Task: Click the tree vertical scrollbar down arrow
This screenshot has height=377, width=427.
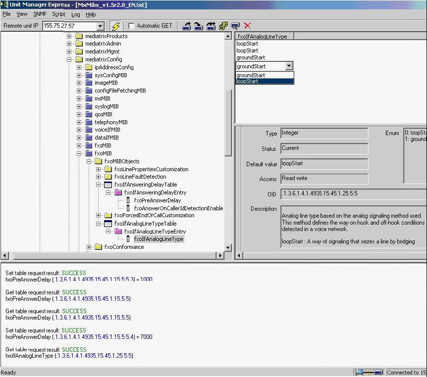Action: 228,247
